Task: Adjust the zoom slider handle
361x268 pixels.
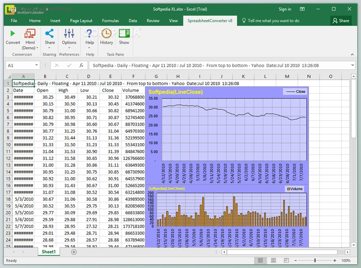Action: tap(315, 260)
